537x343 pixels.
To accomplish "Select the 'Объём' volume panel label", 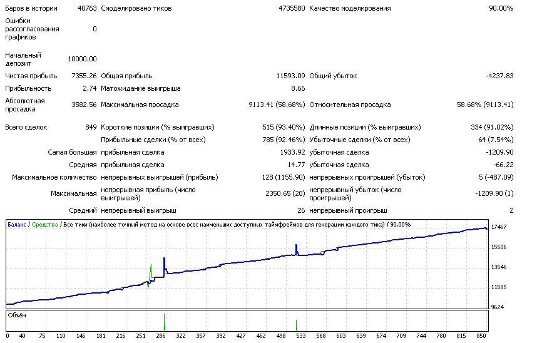I will click(x=17, y=315).
